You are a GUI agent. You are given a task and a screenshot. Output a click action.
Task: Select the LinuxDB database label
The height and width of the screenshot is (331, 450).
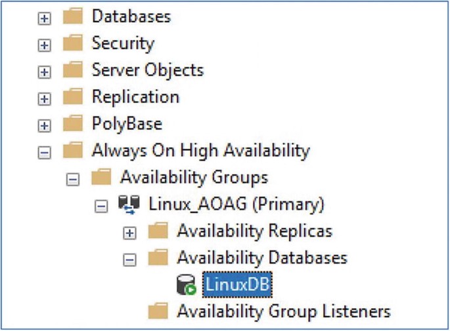(237, 285)
